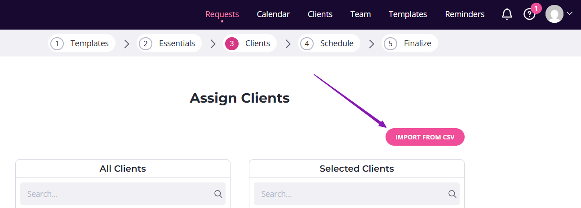Open the notifications bell icon
This screenshot has height=208, width=581.
(507, 14)
